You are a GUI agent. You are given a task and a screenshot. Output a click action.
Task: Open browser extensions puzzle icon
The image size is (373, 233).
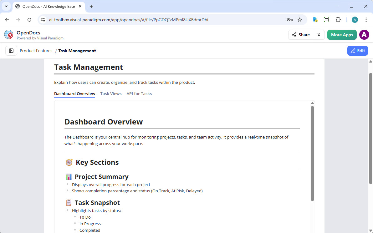tap(338, 20)
